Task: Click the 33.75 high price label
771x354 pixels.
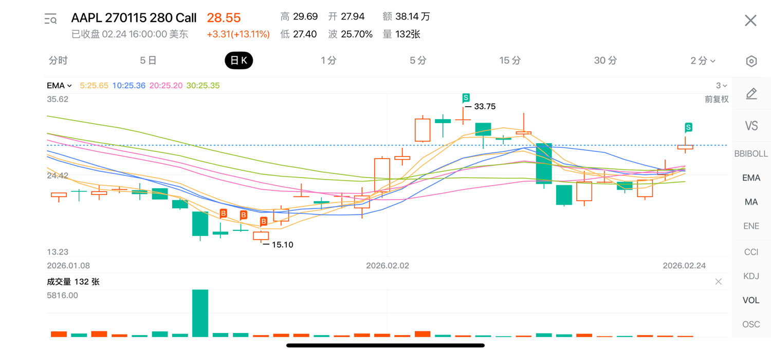Action: pos(485,107)
